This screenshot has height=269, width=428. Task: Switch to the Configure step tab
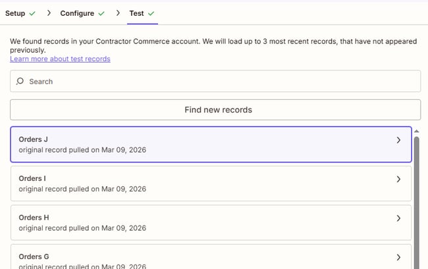pos(77,13)
